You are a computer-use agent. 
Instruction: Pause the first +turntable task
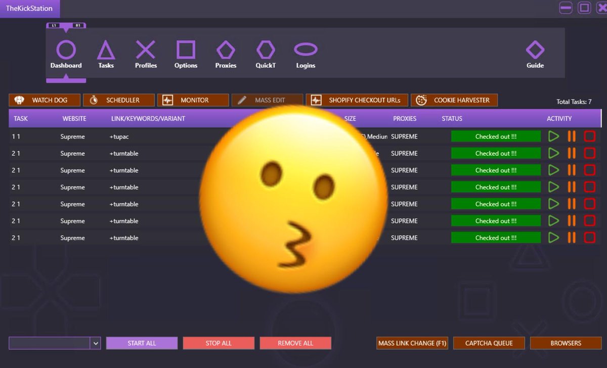coord(572,153)
